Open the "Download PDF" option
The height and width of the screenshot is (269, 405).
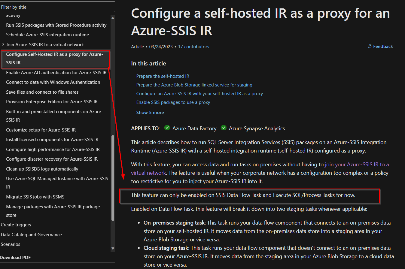coord(15,257)
